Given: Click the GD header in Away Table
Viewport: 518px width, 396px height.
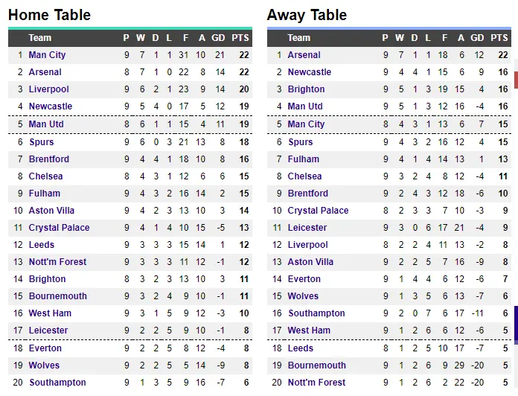Looking at the screenshot, I should click(x=477, y=38).
